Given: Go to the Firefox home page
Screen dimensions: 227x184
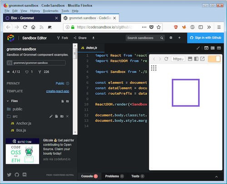Looking at the screenshot, I should click(33, 27).
